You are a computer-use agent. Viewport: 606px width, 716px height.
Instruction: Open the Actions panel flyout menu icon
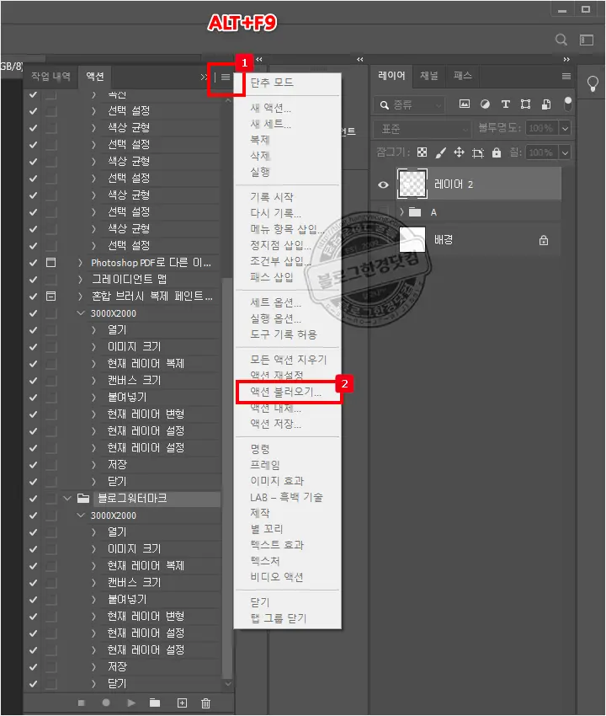point(226,77)
